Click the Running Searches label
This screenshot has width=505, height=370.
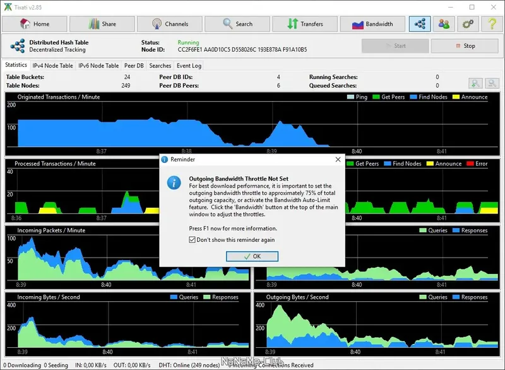(333, 76)
